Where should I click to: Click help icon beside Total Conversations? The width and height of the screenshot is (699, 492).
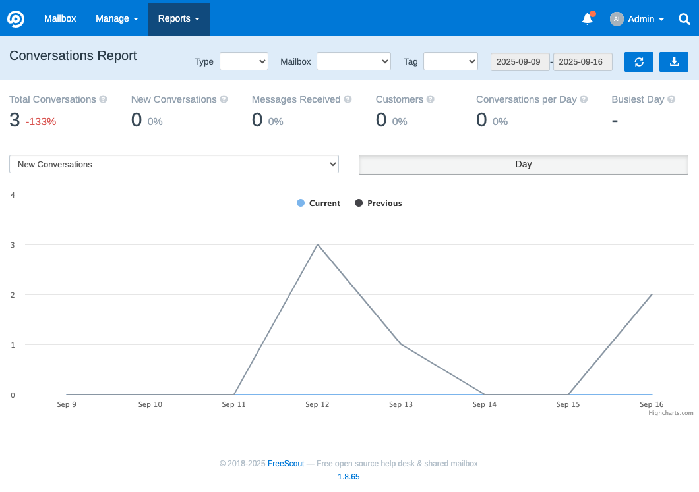pyautogui.click(x=103, y=99)
